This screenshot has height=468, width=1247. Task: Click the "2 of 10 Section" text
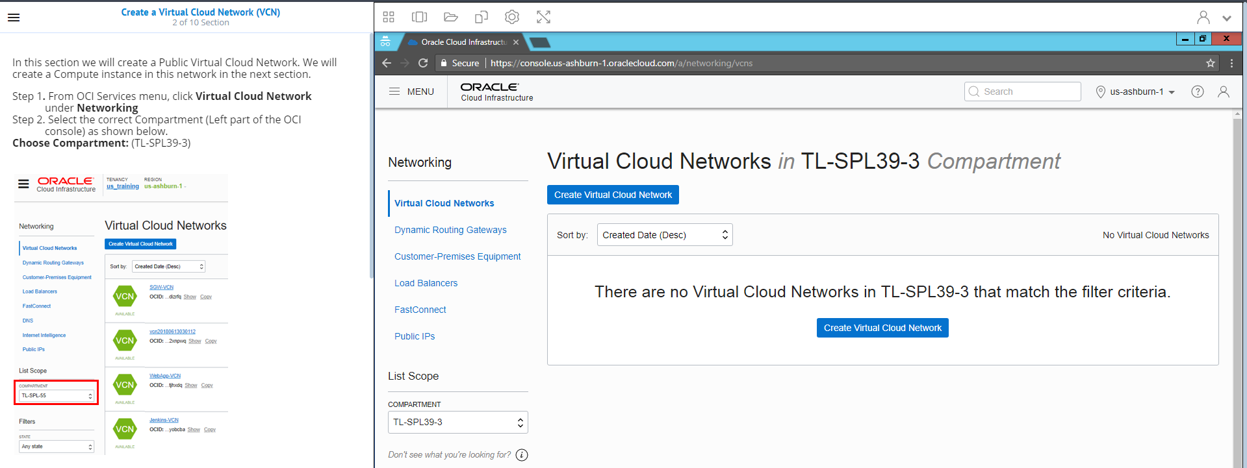[201, 23]
